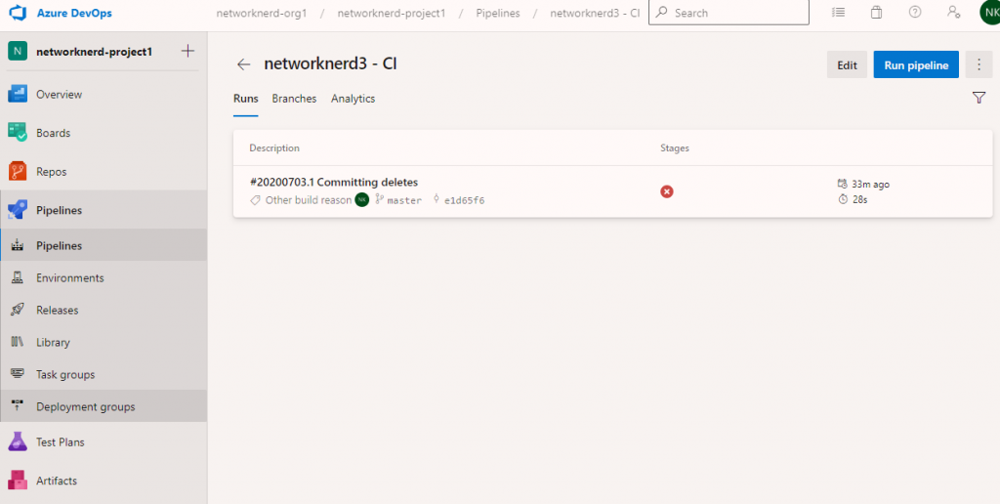Click the Test Plans flask icon
The height and width of the screenshot is (504, 1000).
18,441
